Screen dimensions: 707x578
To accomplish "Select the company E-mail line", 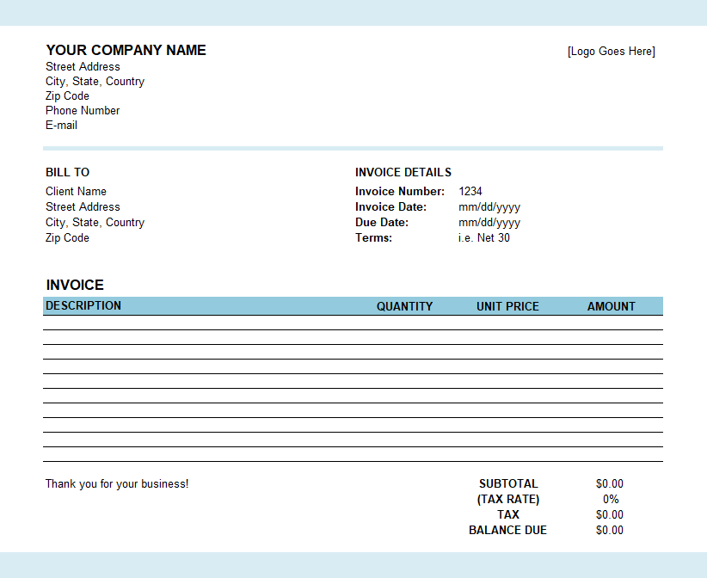I will tap(61, 126).
